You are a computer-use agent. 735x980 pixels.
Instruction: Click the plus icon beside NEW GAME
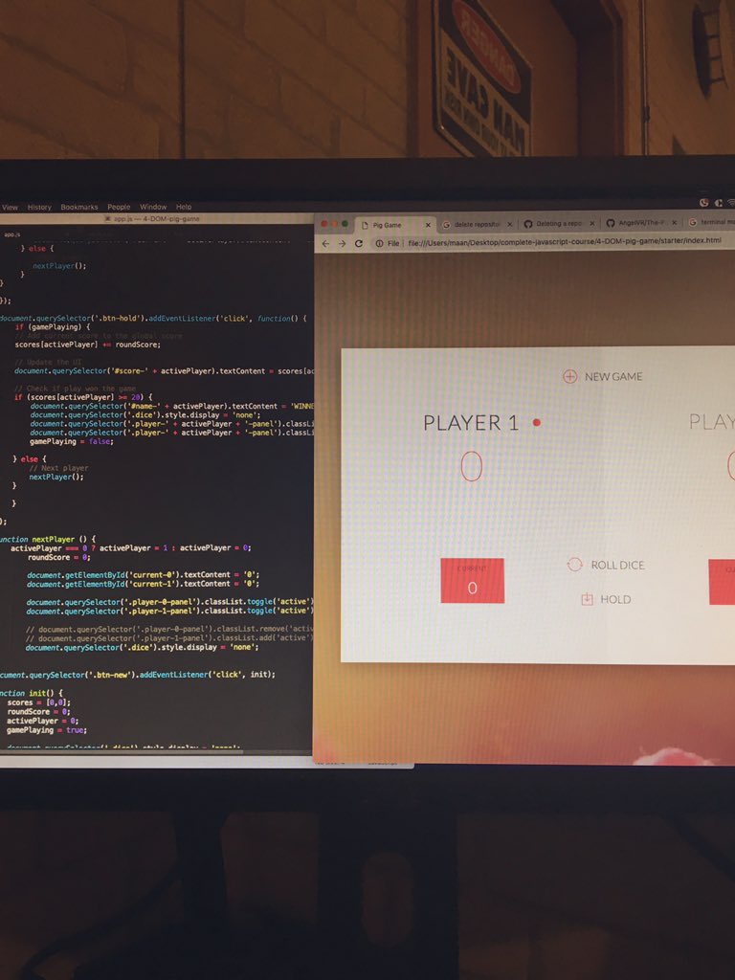point(570,376)
